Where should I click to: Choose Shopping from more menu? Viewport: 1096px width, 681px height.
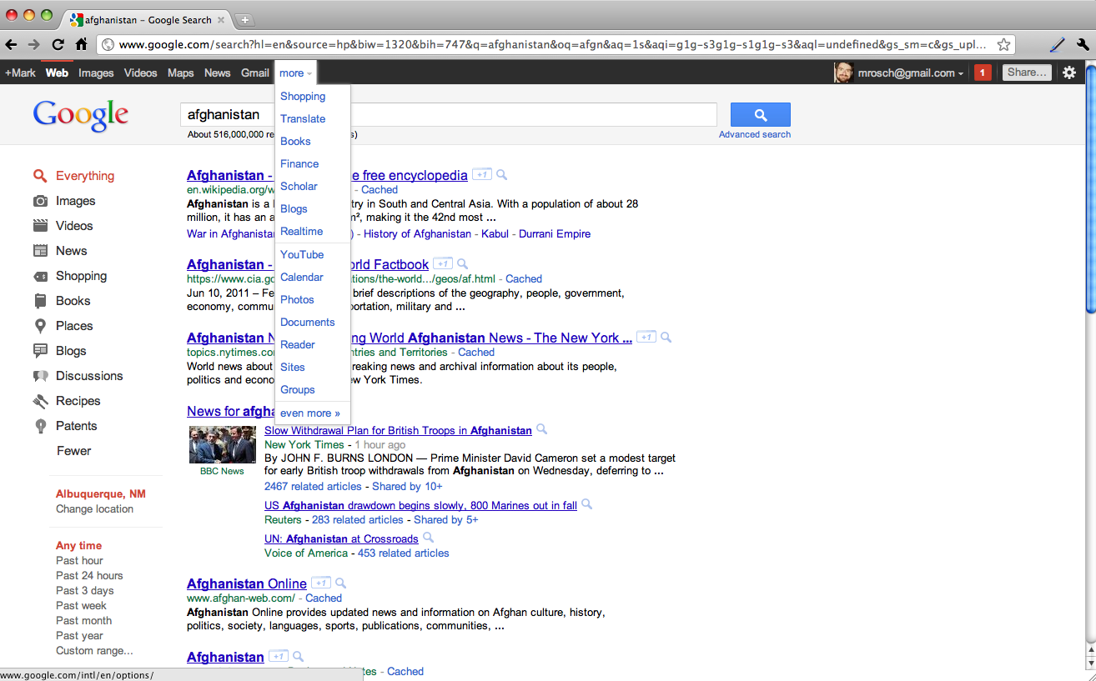[x=303, y=97]
